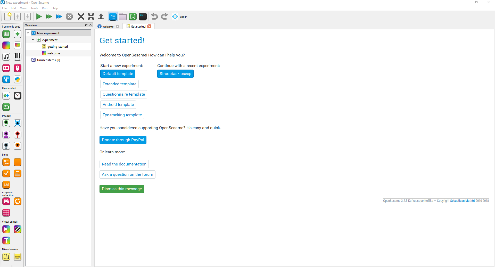Click the Kill experiment stop icon
The image size is (495, 267).
point(69,16)
